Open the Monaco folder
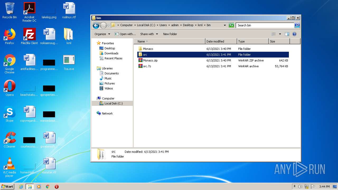Image resolution: width=338 pixels, height=190 pixels. (x=148, y=49)
